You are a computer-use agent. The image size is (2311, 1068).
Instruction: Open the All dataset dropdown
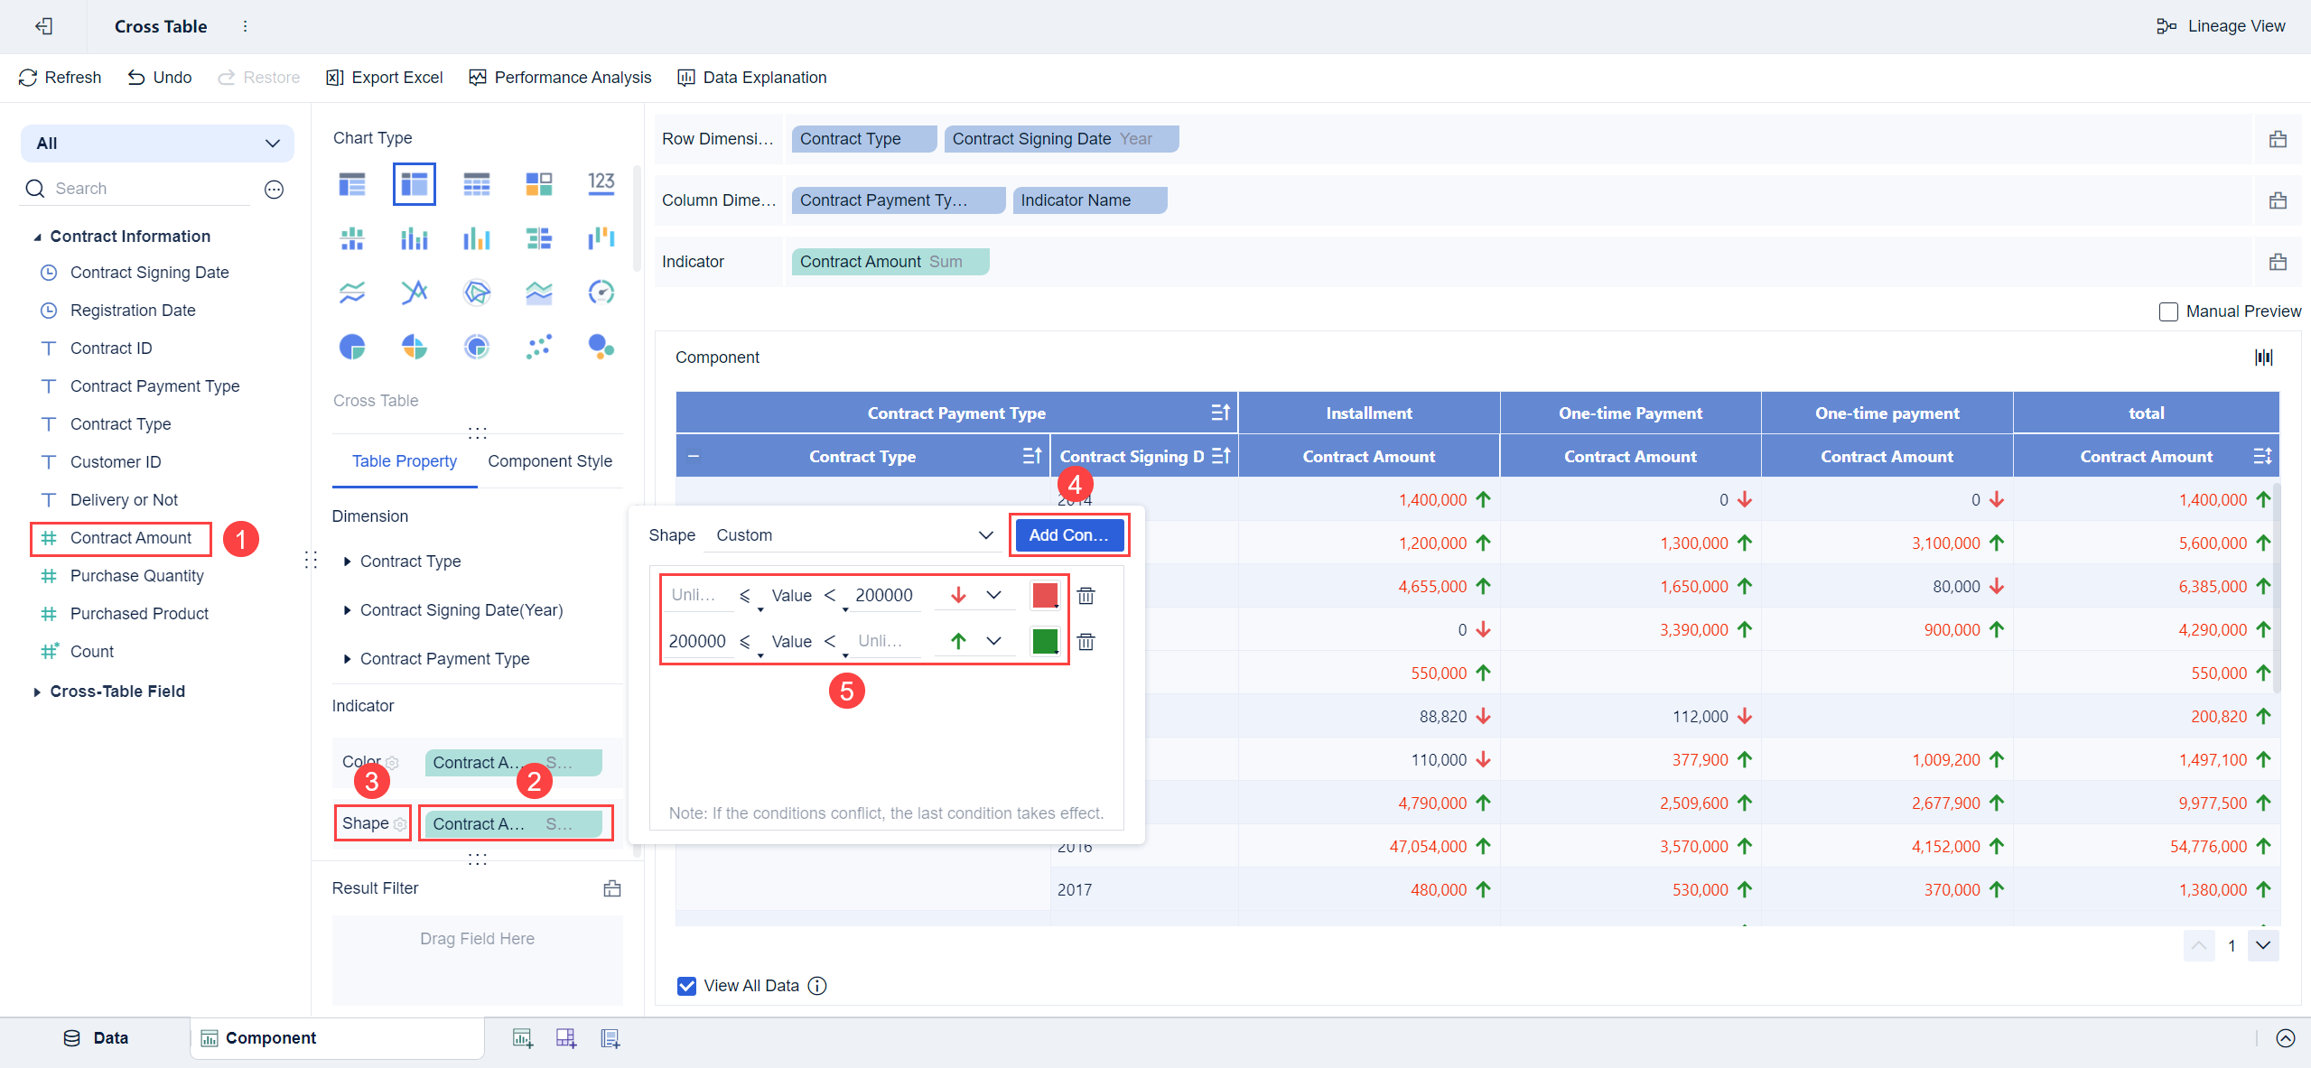pyautogui.click(x=157, y=144)
